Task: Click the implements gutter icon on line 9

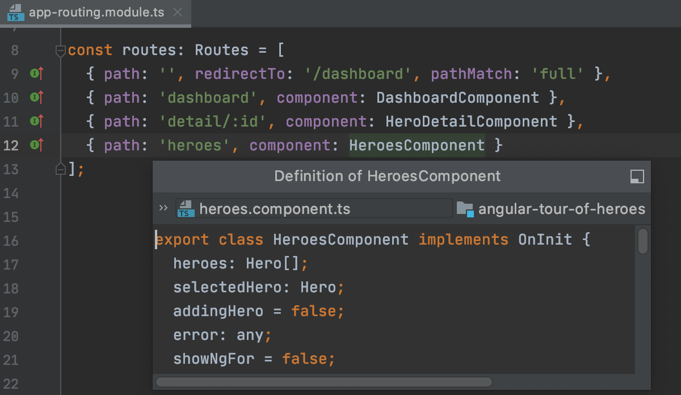Action: point(37,74)
